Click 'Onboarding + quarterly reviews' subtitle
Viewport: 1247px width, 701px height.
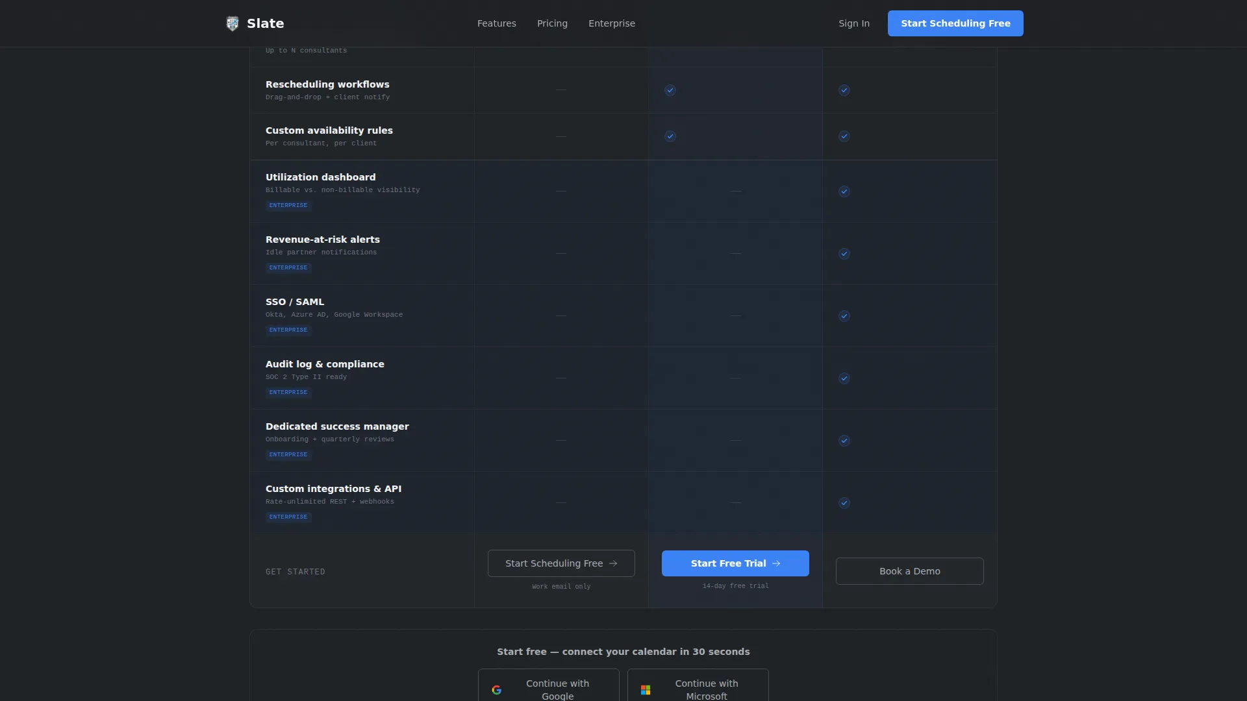[x=329, y=439]
